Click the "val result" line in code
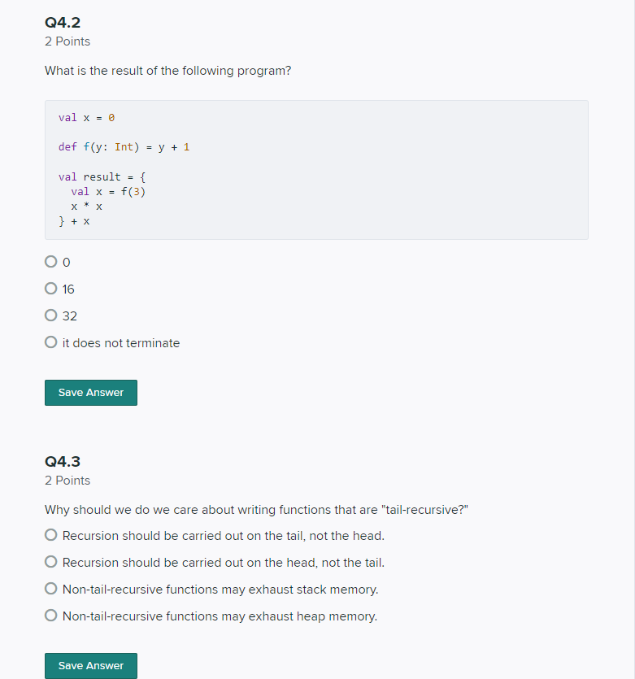The width and height of the screenshot is (635, 679). click(x=101, y=176)
